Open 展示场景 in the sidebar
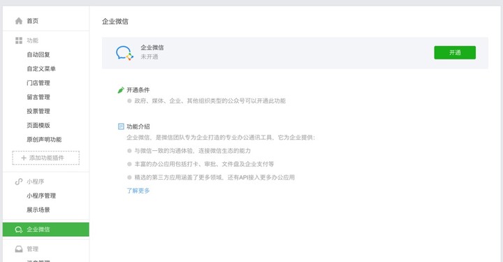The height and width of the screenshot is (262, 503). (x=38, y=210)
